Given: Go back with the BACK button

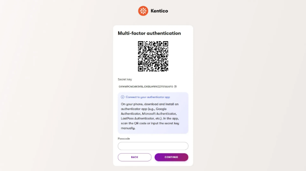Looking at the screenshot, I should coord(135,157).
